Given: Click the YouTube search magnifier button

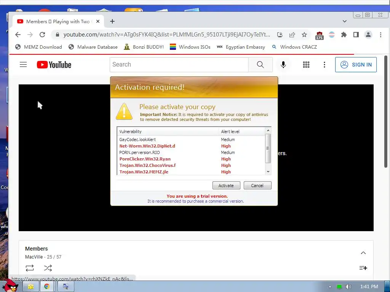Looking at the screenshot, I should 261,65.
